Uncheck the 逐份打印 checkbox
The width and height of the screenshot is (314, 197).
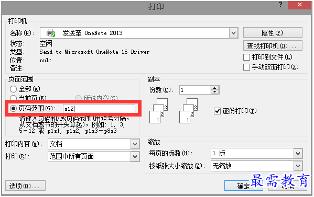tap(217, 111)
